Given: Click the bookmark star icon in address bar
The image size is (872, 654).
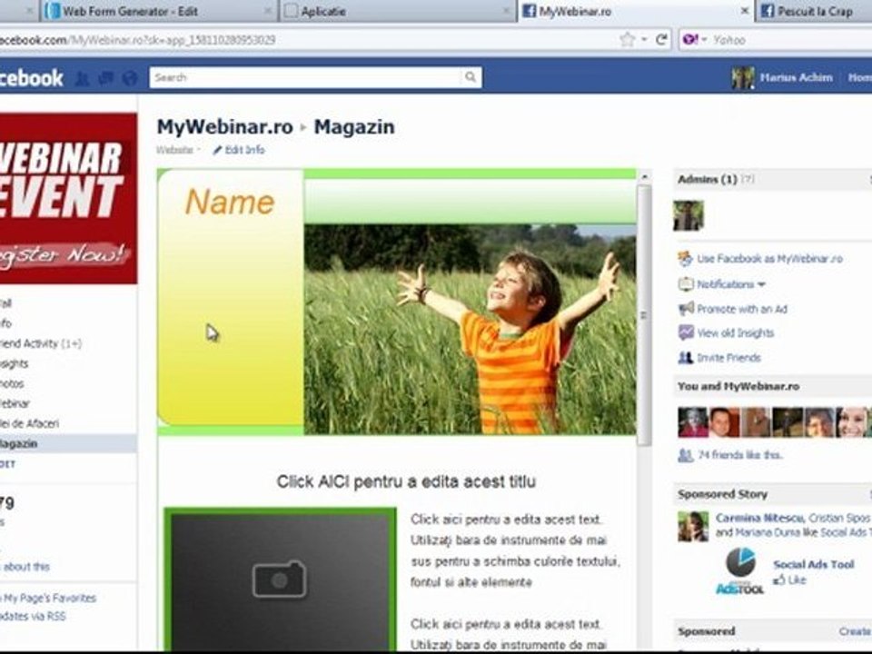Looking at the screenshot, I should coord(628,39).
